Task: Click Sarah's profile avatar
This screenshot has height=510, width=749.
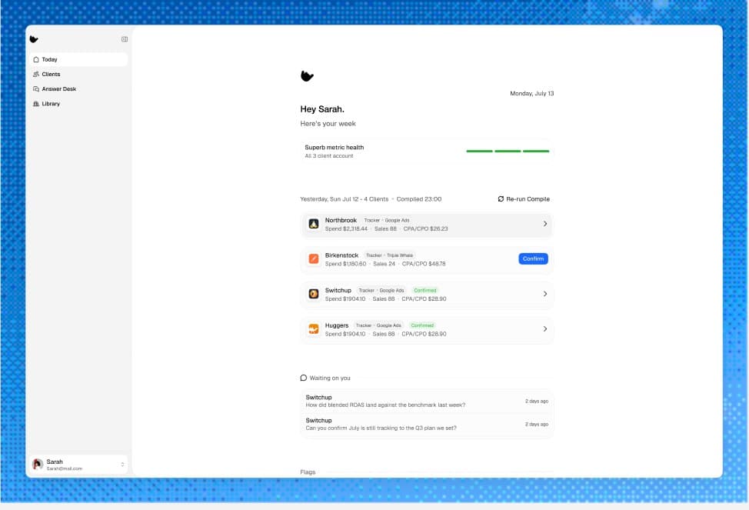Action: click(x=37, y=464)
